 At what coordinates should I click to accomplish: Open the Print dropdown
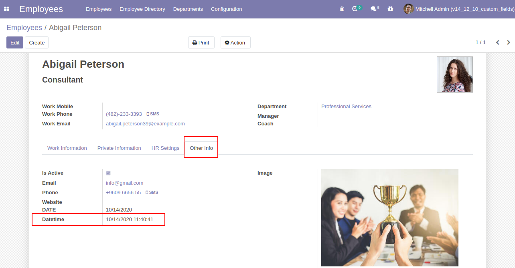pyautogui.click(x=201, y=42)
